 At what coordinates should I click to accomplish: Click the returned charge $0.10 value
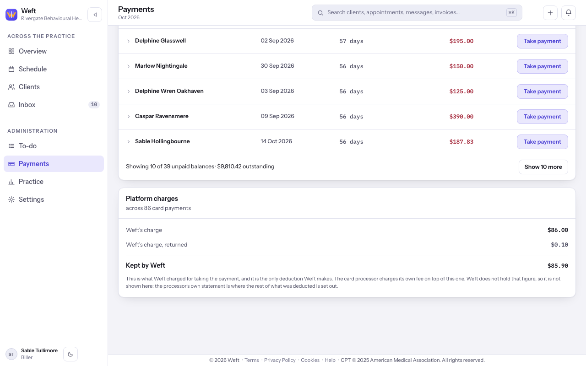click(559, 245)
